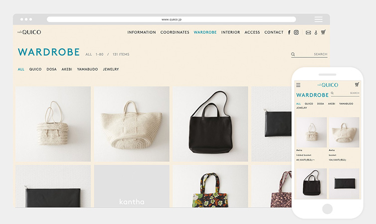The image size is (376, 224).
Task: Open the lidded basket product thumbnail on desktop
Action: point(53,124)
